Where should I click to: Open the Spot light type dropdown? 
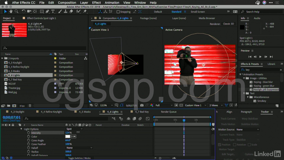(x=74, y=129)
